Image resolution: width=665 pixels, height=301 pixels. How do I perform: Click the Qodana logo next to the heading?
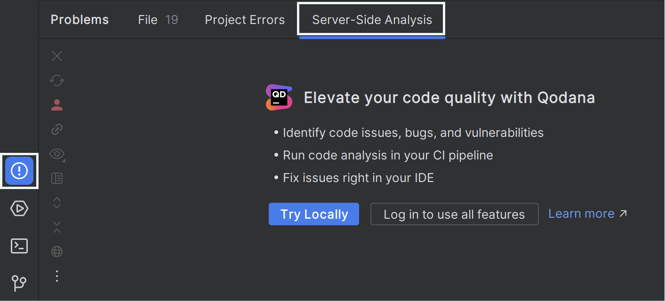tap(279, 96)
